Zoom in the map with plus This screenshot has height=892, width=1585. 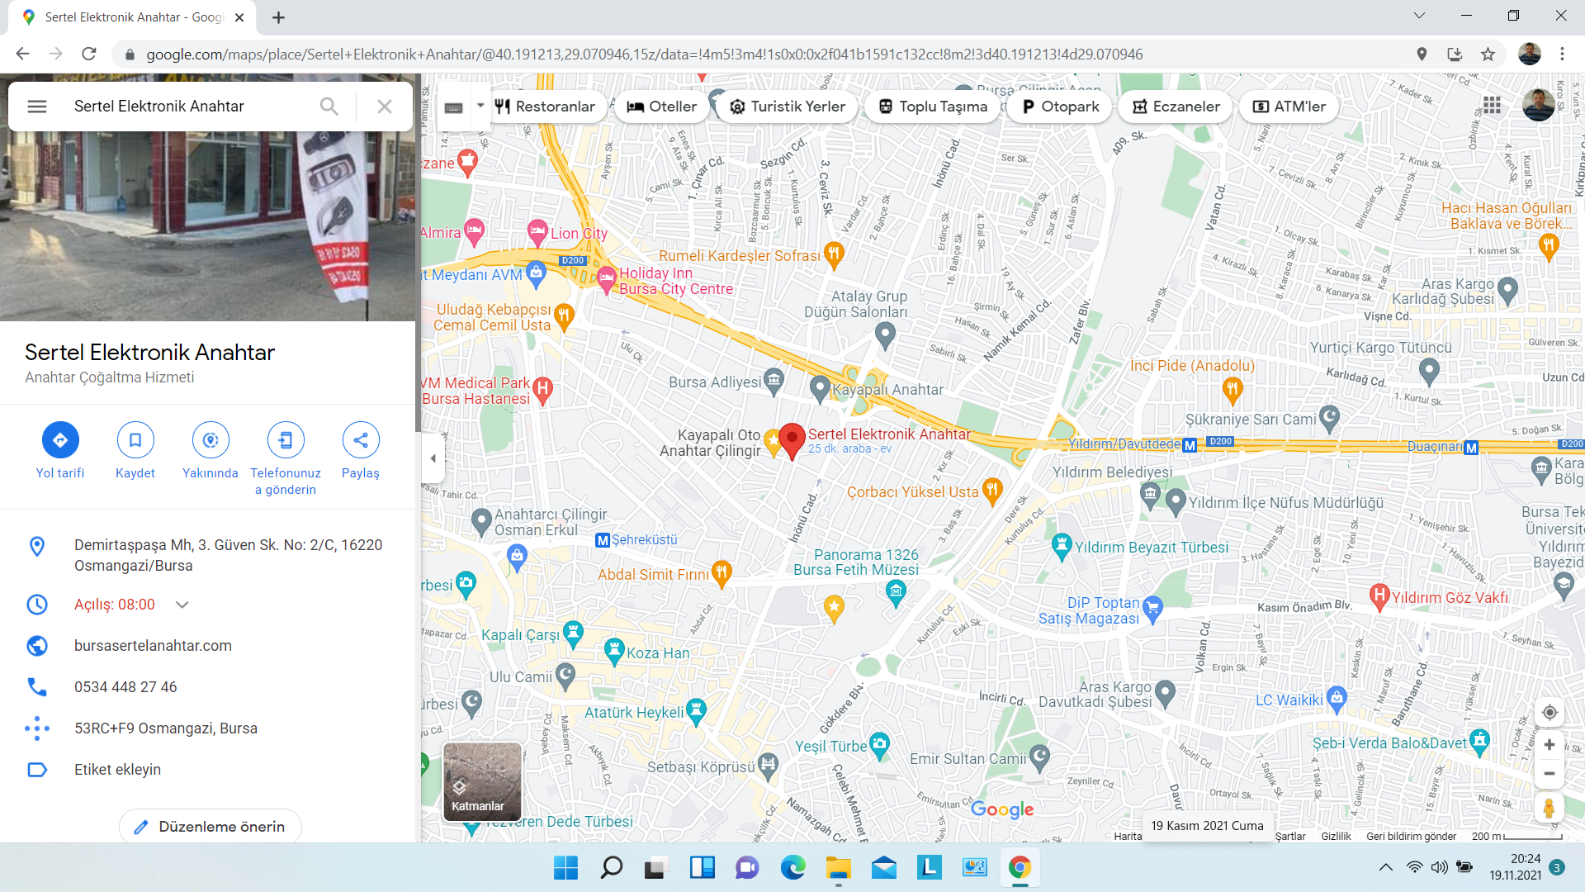pos(1550,745)
